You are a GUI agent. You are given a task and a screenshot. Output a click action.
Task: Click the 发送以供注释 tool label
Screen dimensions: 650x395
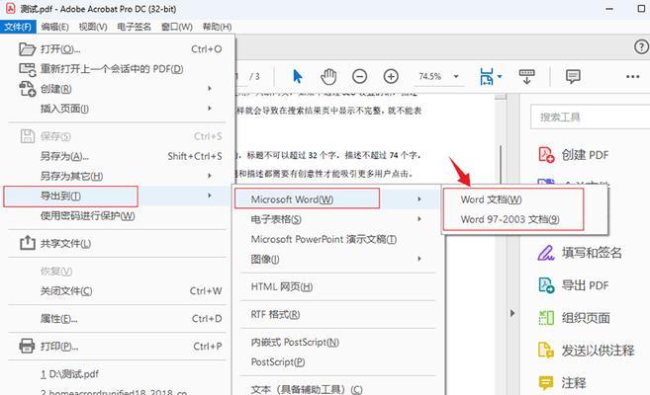(598, 351)
